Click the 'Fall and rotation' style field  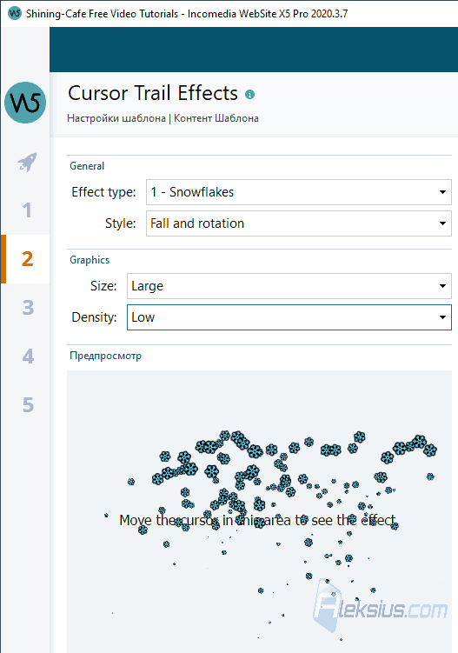[x=299, y=223]
